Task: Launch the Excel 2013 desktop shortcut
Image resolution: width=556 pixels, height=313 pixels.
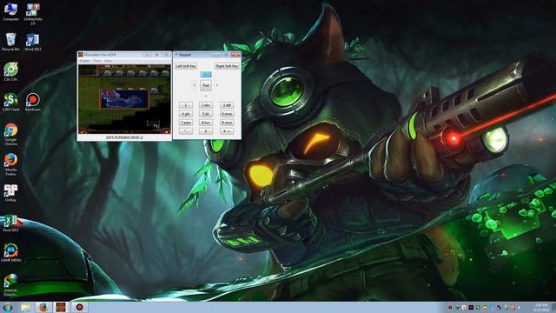Action: [x=10, y=223]
